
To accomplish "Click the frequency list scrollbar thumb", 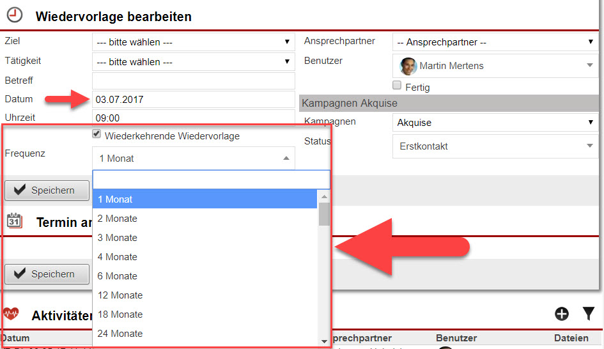I will pos(324,214).
